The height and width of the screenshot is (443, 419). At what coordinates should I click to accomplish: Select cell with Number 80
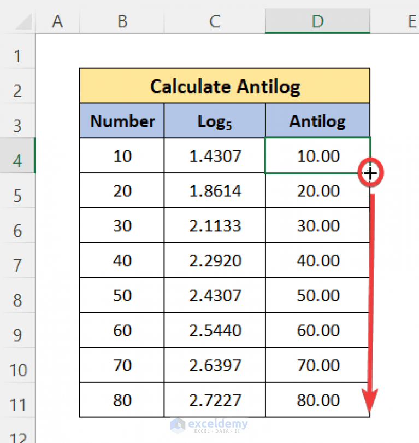point(122,400)
